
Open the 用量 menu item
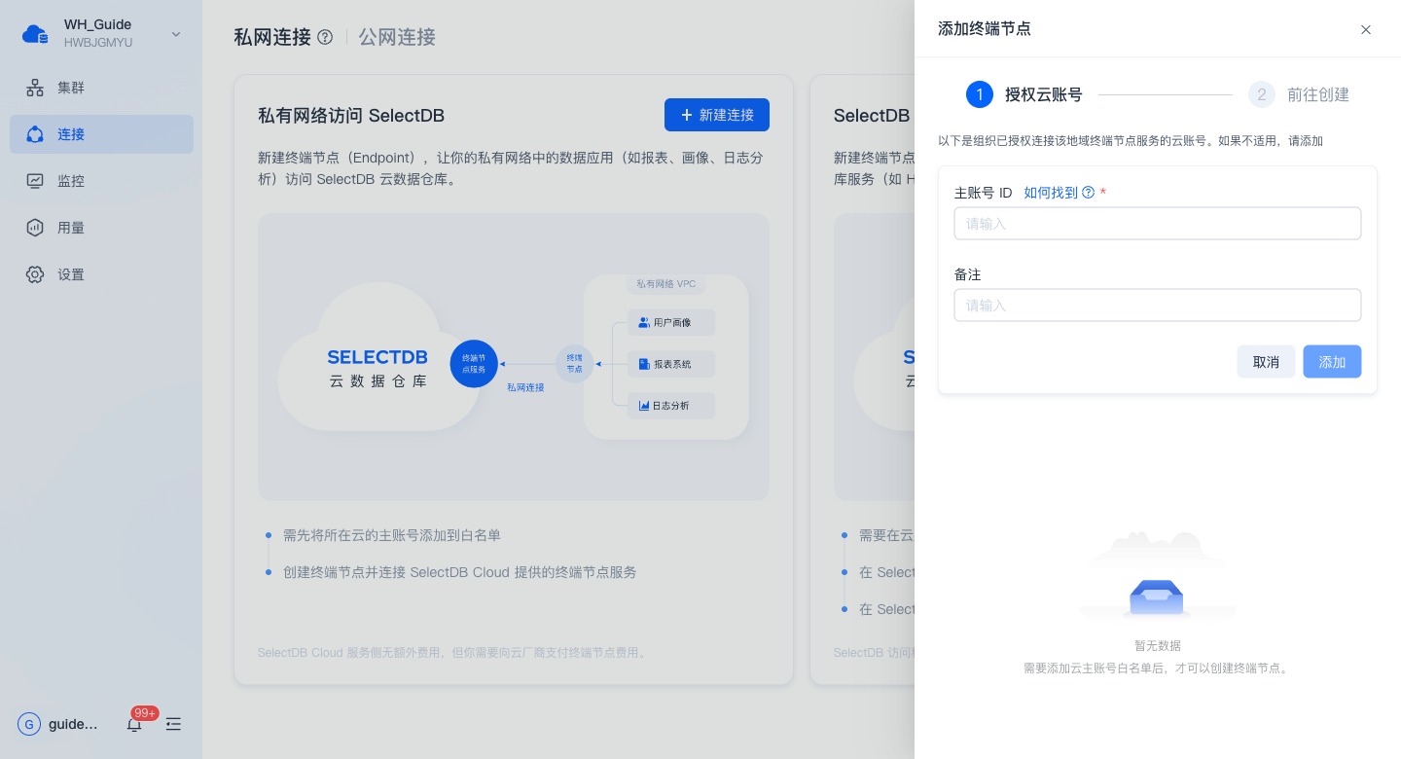101,228
